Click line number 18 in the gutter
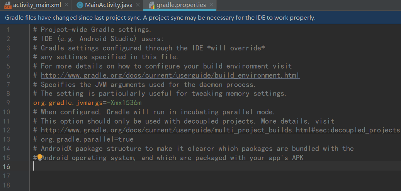The height and width of the screenshot is (191, 401). point(6,185)
